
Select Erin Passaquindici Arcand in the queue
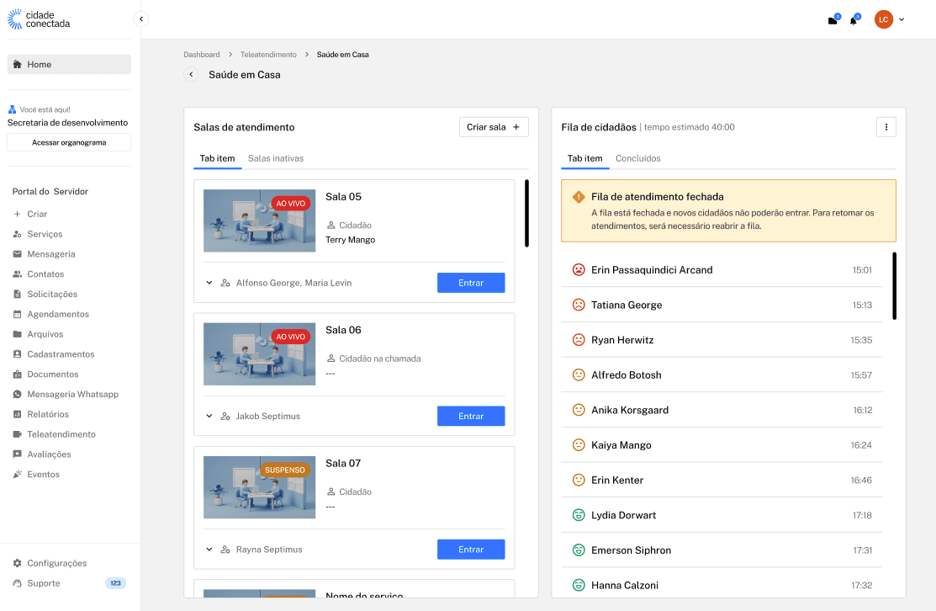coord(722,270)
